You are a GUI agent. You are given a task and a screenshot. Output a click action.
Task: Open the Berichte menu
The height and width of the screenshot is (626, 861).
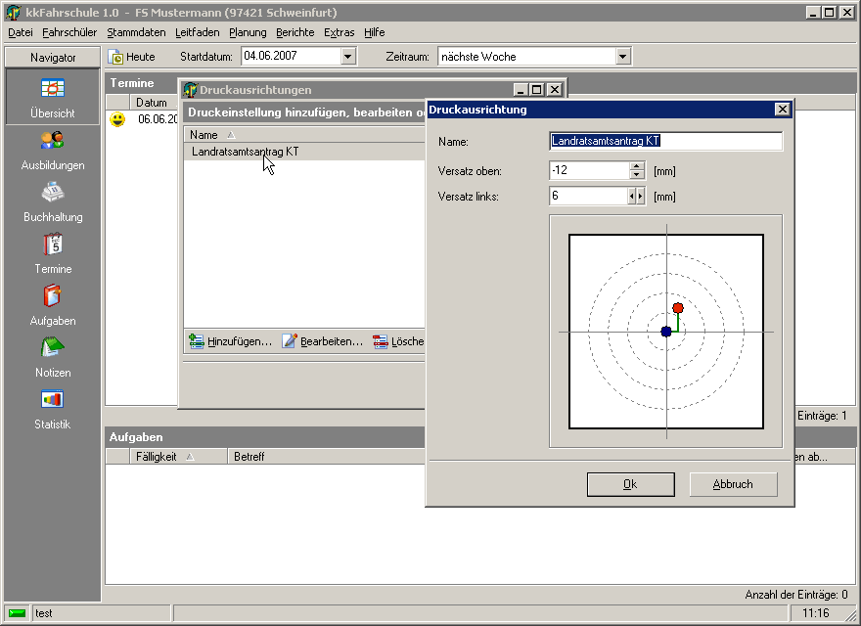(295, 32)
